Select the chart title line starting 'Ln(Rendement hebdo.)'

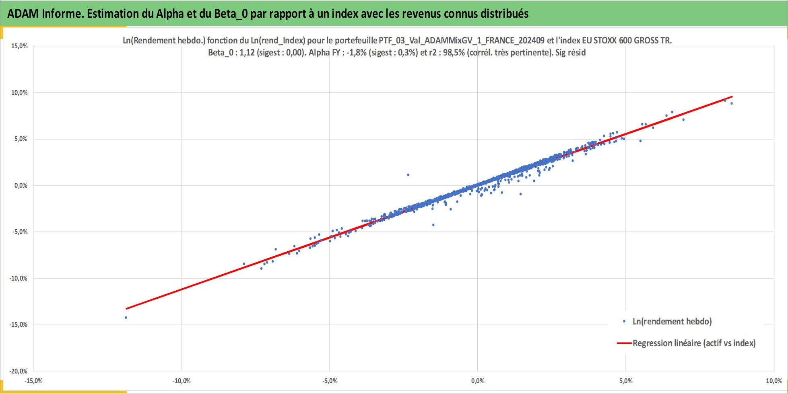pyautogui.click(x=397, y=40)
